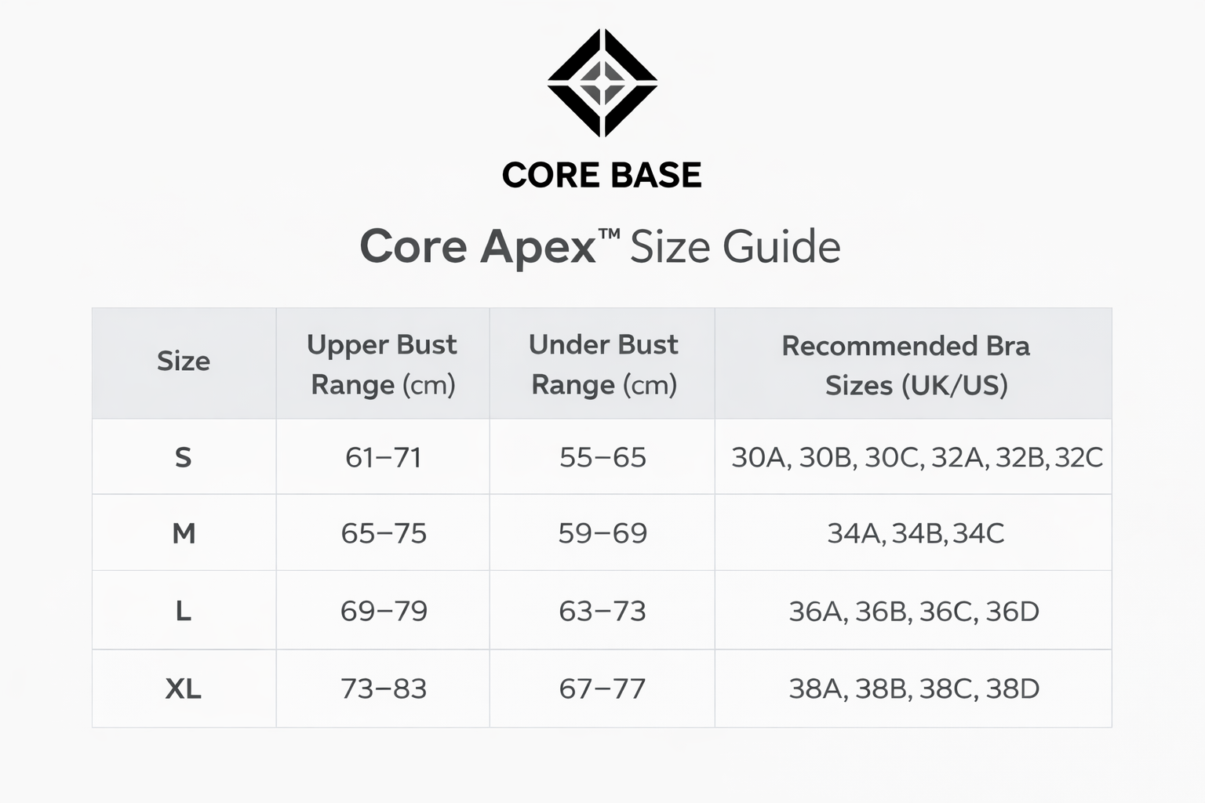Screen dimensions: 1205x803
Task: Click the 61–71 upper bust cell
Action: (x=384, y=457)
